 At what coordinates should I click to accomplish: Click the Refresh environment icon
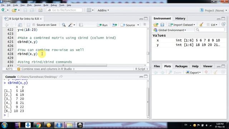pyautogui.click(x=223, y=24)
